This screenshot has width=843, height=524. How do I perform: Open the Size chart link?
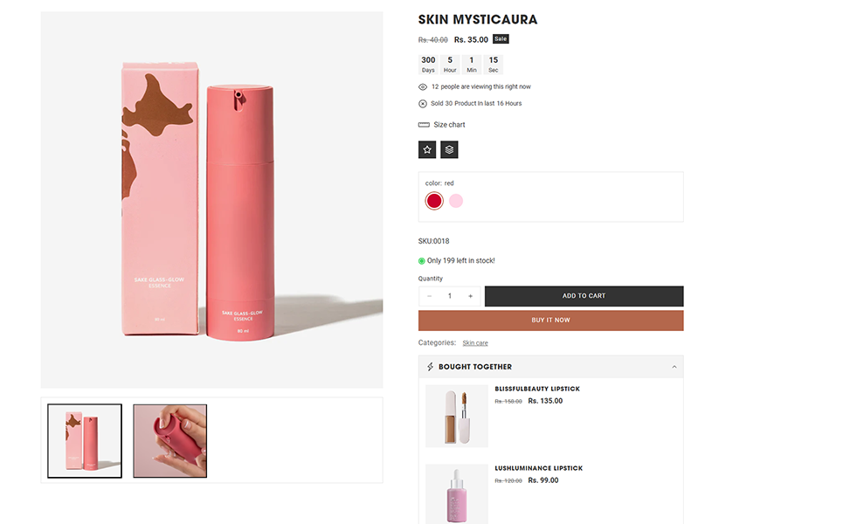point(449,125)
